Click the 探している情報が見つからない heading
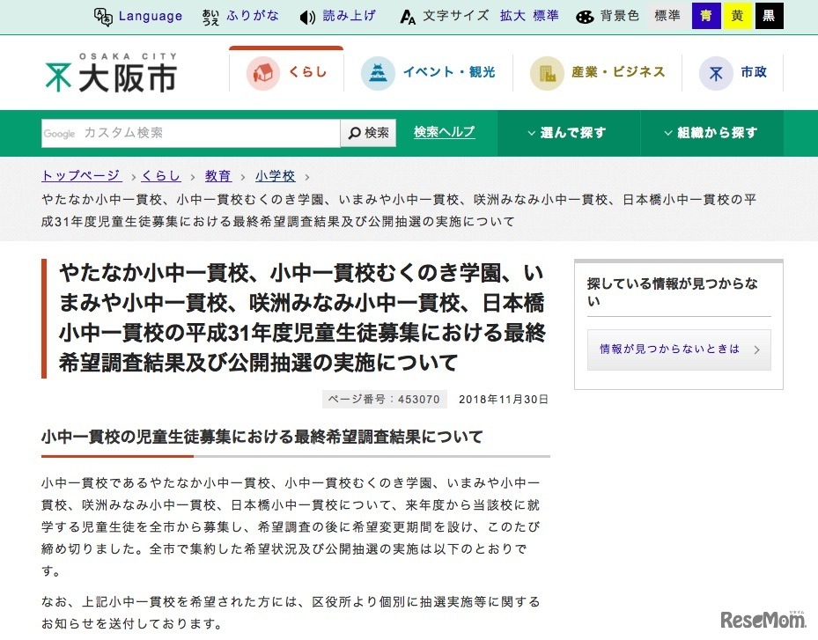The width and height of the screenshot is (818, 640). pos(672,292)
